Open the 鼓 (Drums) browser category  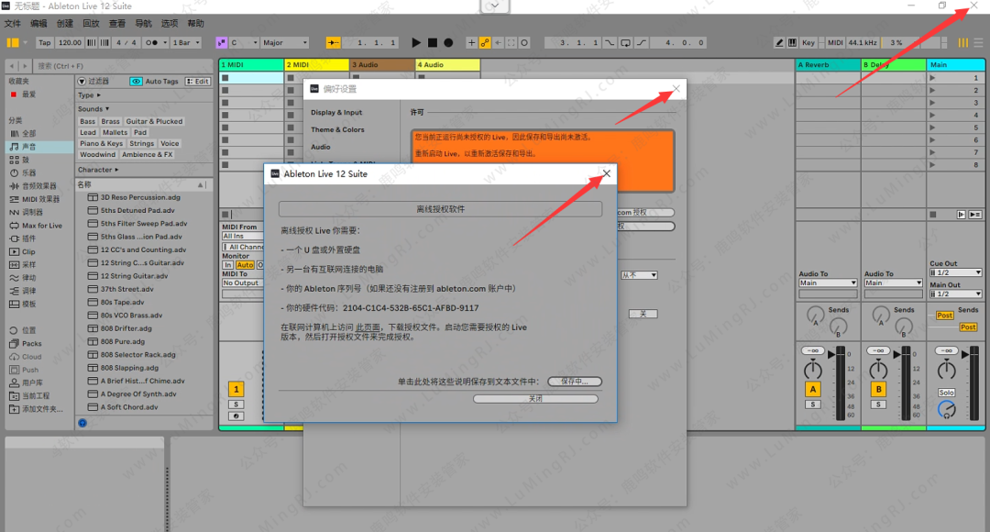25,160
